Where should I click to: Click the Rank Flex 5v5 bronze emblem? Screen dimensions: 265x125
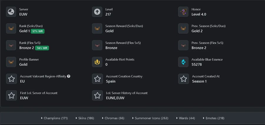coord(11,45)
